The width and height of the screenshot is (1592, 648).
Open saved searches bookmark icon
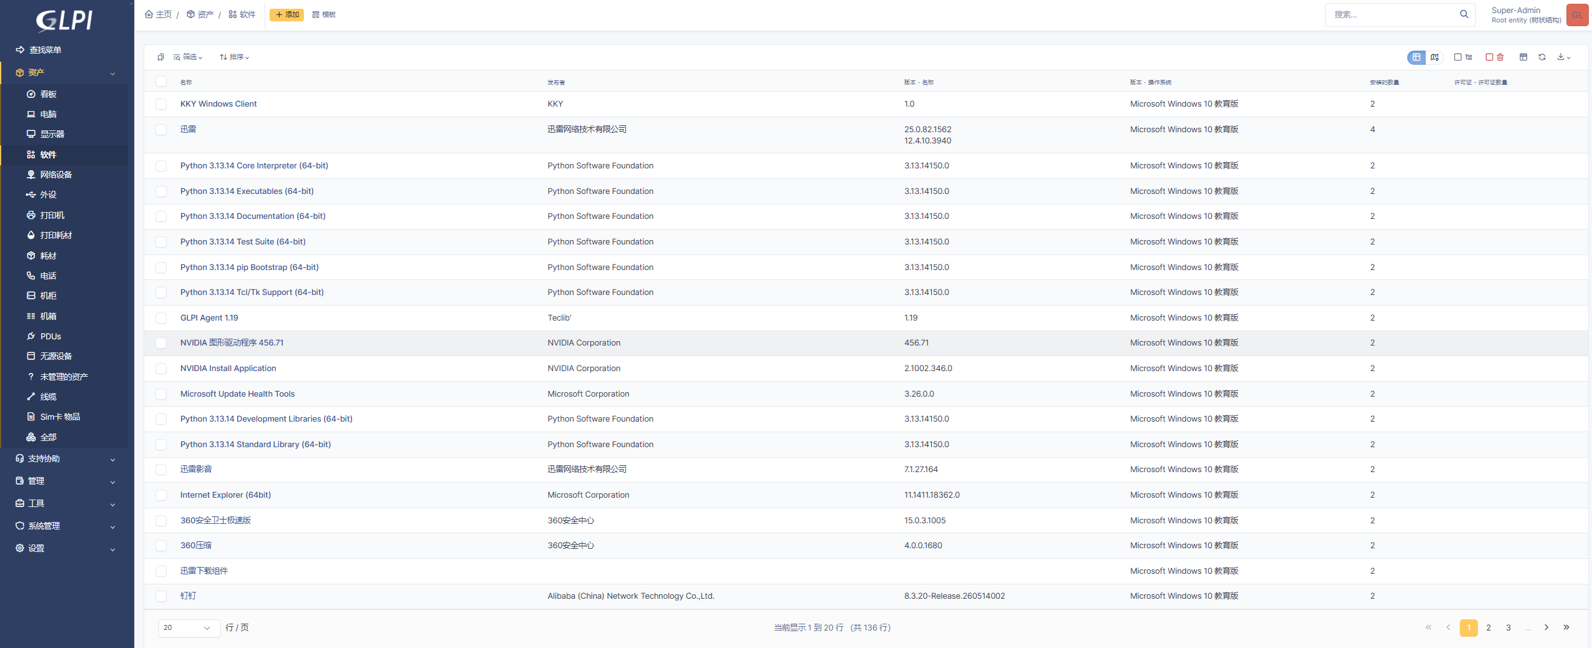(x=160, y=57)
